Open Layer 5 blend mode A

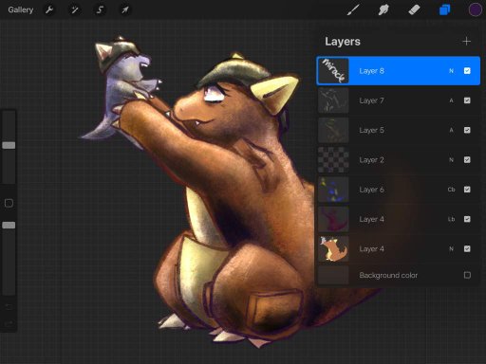click(x=451, y=130)
